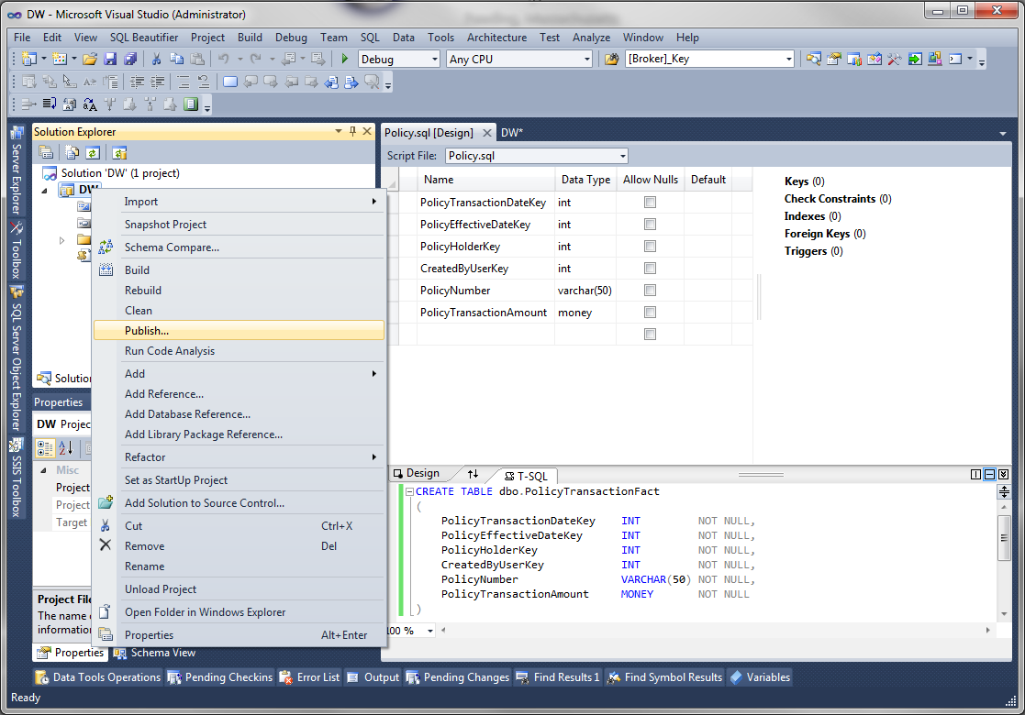Check Allow Nulls for CreatedByUserKey column
Image resolution: width=1025 pixels, height=715 pixels.
click(x=650, y=268)
